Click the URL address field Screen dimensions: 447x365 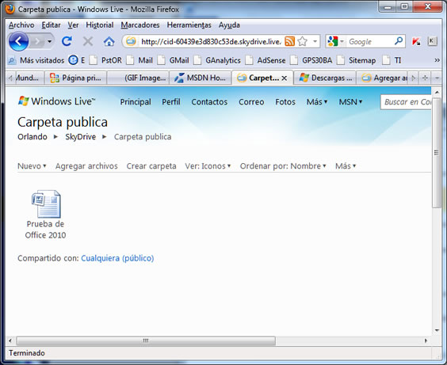tap(211, 42)
